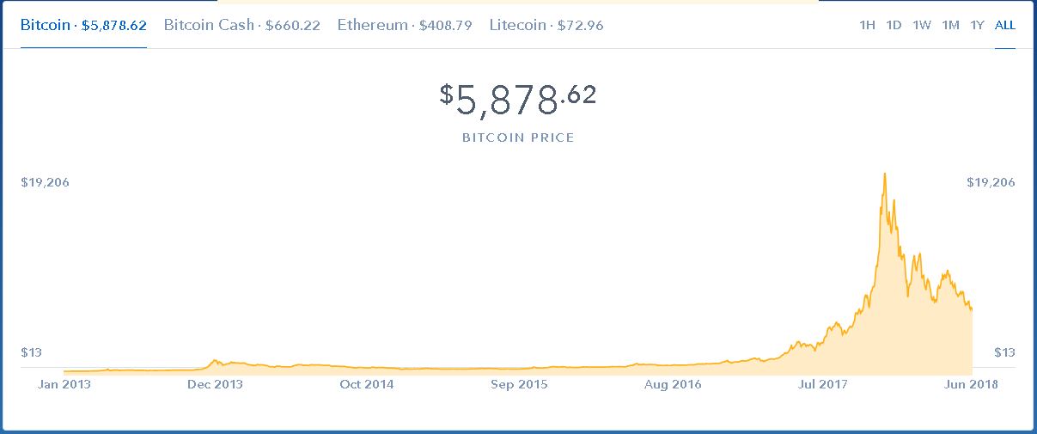
Task: Click the right $13 axis label
Action: [x=1004, y=352]
